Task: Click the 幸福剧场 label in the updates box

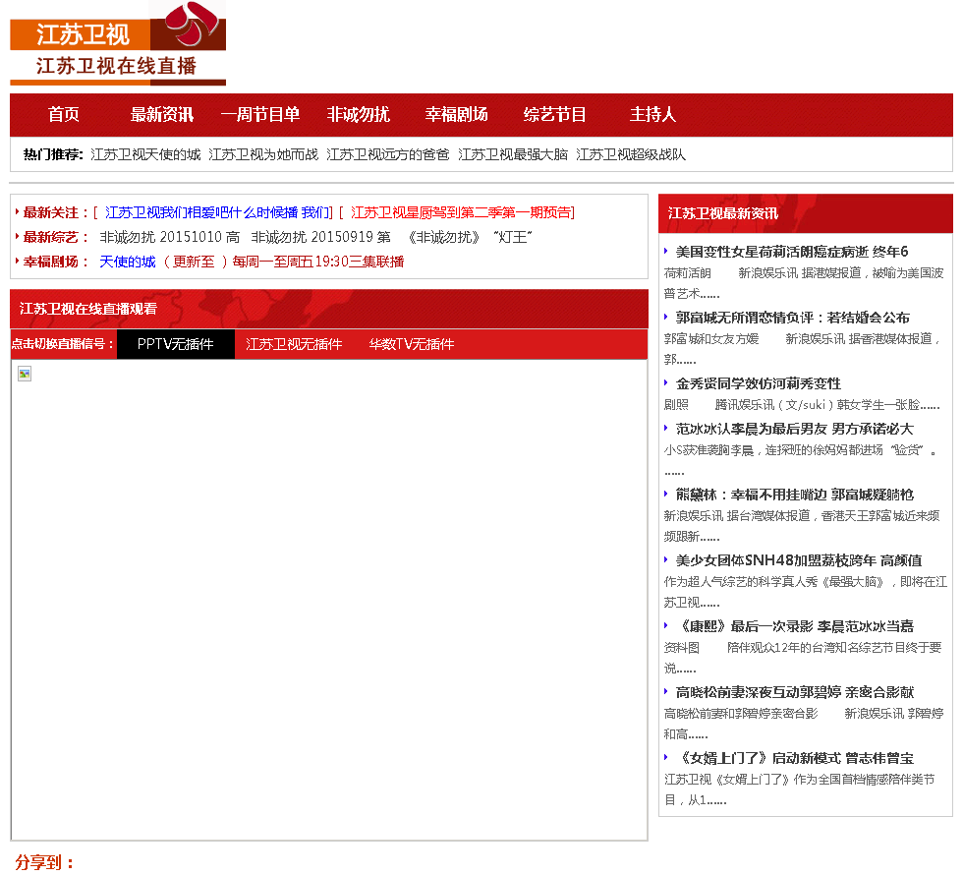Action: click(56, 262)
